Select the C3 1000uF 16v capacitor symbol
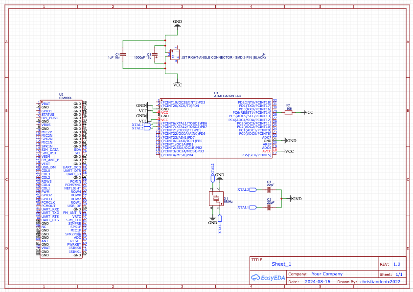 (x=155, y=55)
